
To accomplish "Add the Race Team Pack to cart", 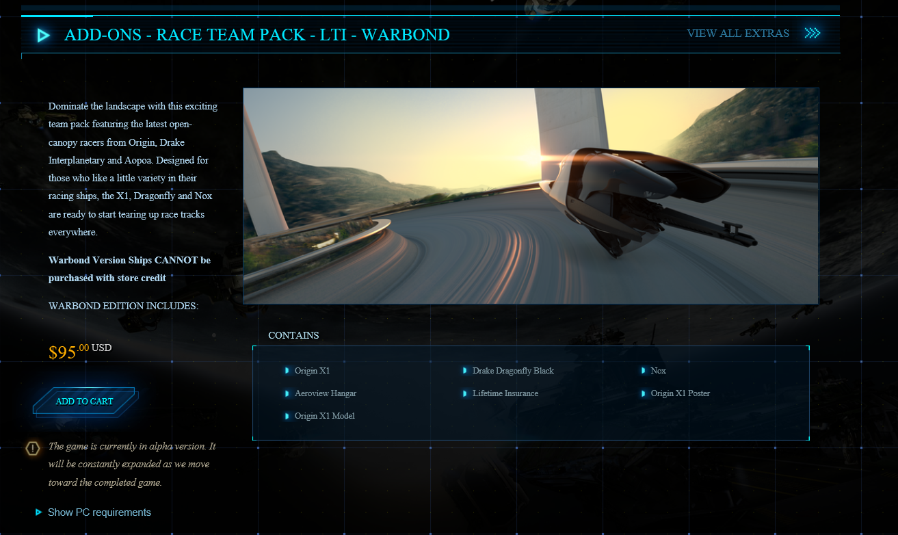I will click(x=84, y=402).
